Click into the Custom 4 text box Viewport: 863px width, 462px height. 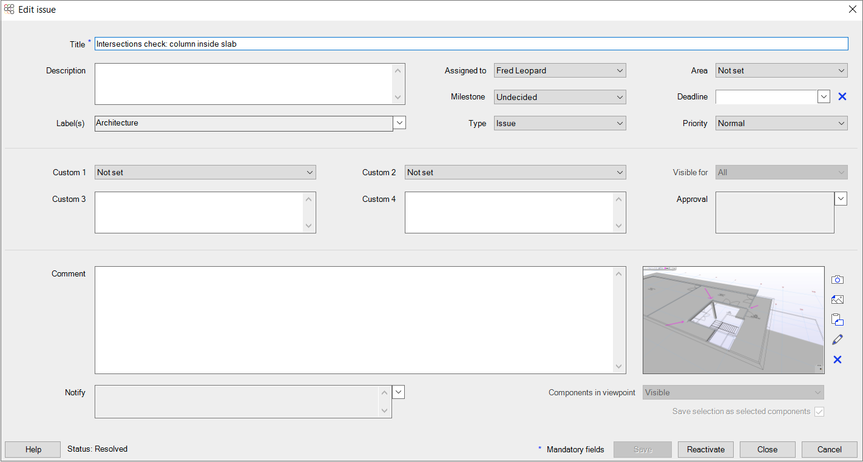(509, 212)
